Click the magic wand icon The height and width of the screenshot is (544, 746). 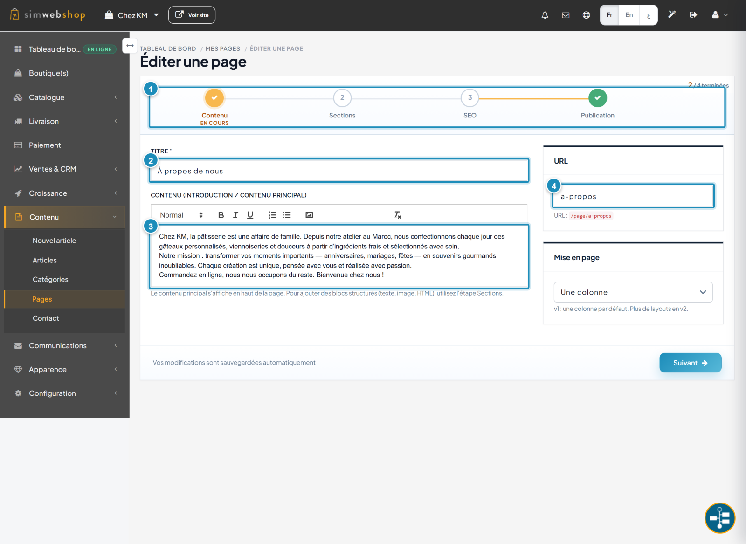(x=672, y=15)
